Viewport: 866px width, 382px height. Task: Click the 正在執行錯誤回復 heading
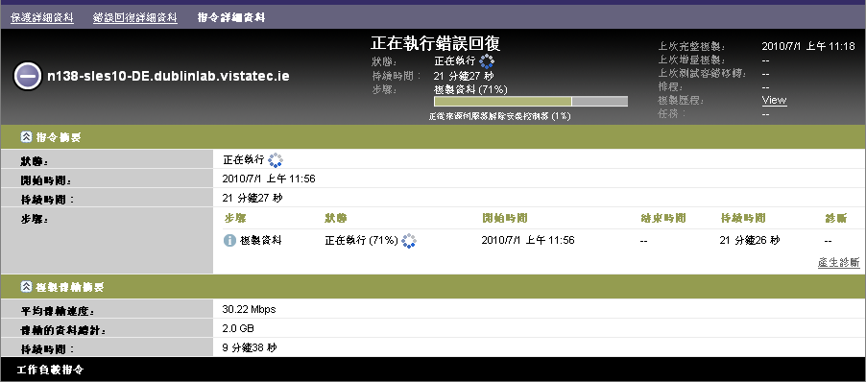point(435,43)
